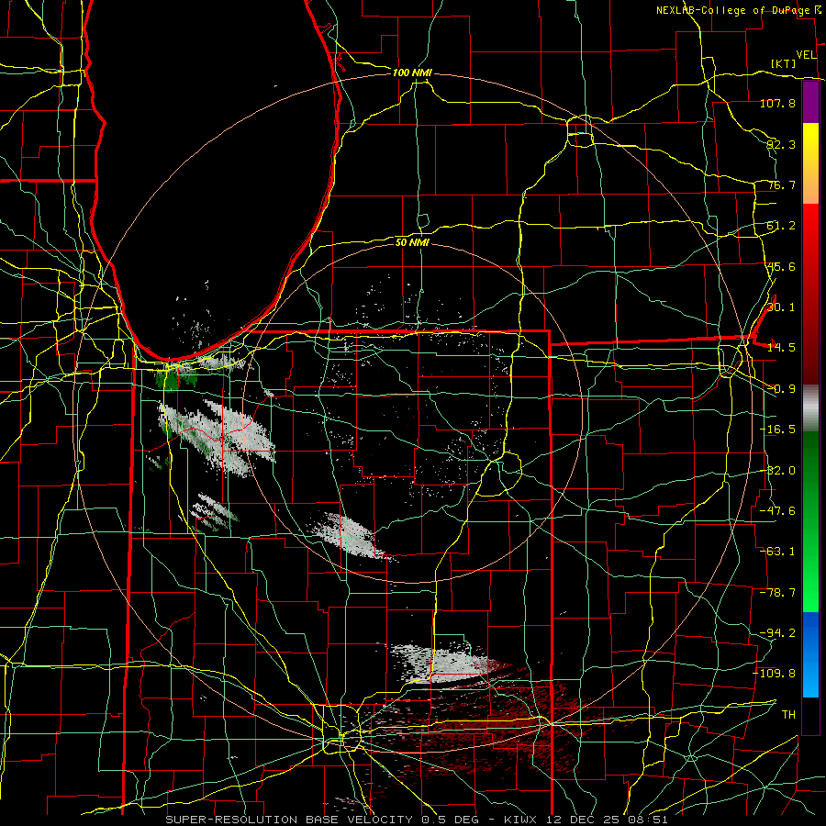The width and height of the screenshot is (826, 826).
Task: Click the VEL legend title
Action: [x=807, y=55]
